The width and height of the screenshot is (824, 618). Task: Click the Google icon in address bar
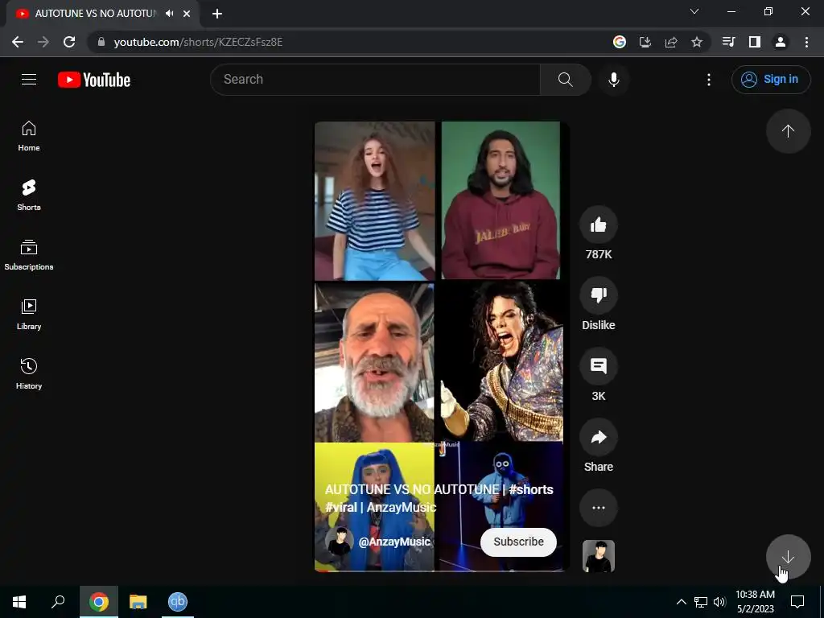click(x=620, y=42)
